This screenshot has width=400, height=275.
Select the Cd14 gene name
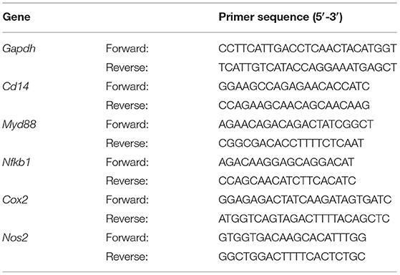click(x=16, y=87)
